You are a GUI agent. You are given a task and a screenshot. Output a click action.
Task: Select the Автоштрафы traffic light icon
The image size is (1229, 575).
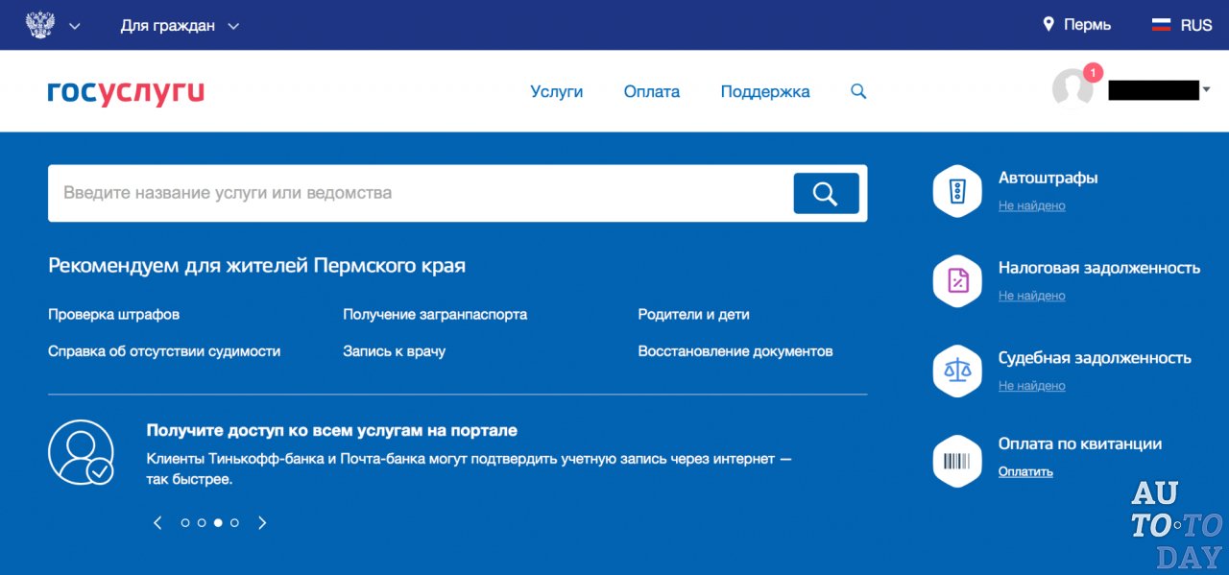tap(956, 190)
